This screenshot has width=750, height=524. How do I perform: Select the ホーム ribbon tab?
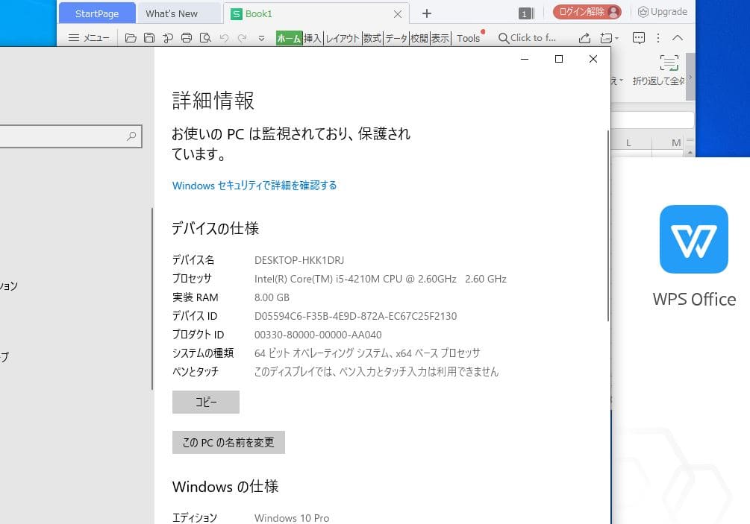[289, 38]
